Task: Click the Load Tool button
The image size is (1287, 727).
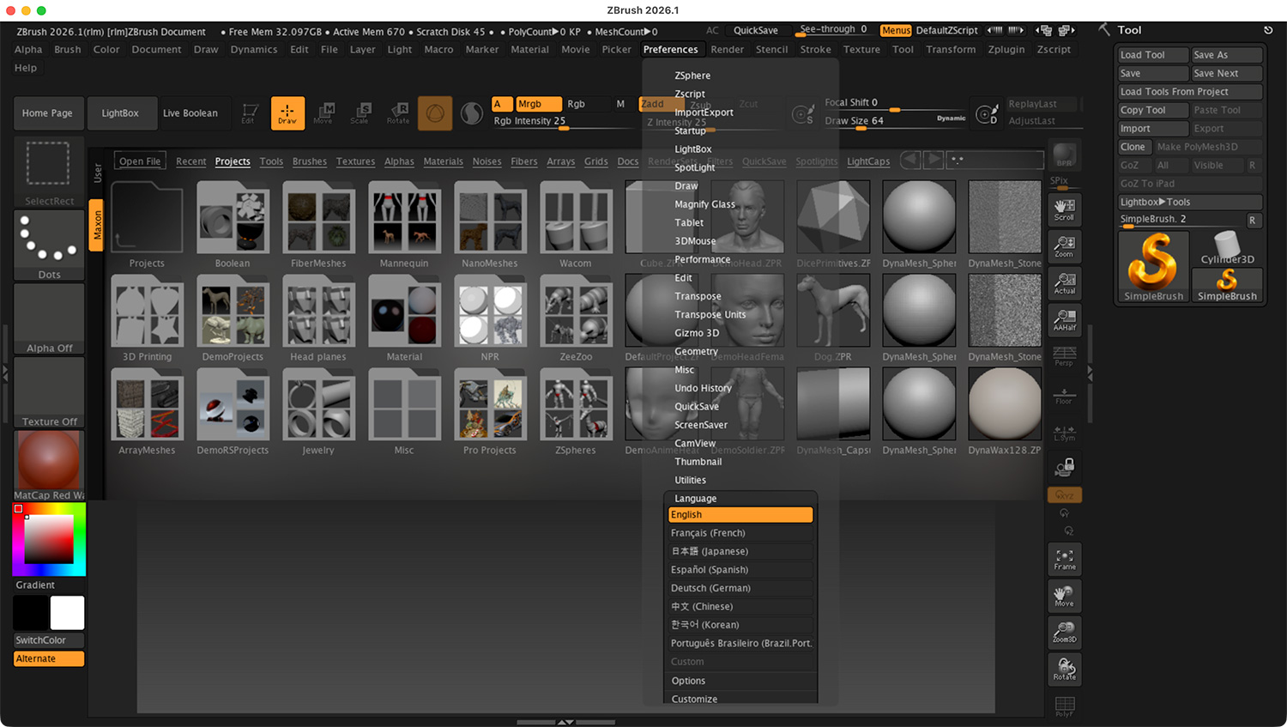Action: pos(1152,55)
